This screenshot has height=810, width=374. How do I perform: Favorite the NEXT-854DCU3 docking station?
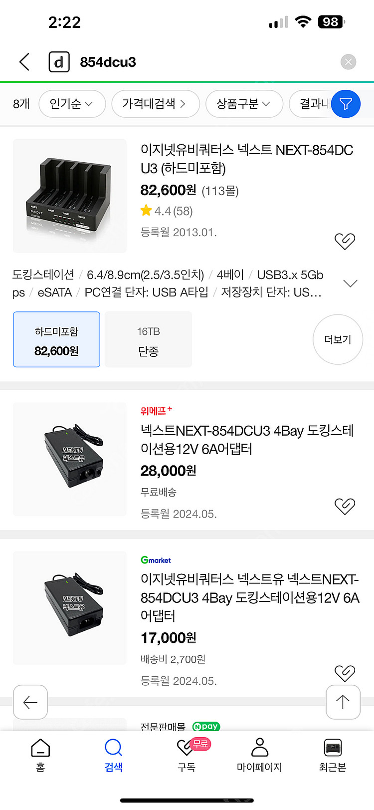(x=345, y=241)
